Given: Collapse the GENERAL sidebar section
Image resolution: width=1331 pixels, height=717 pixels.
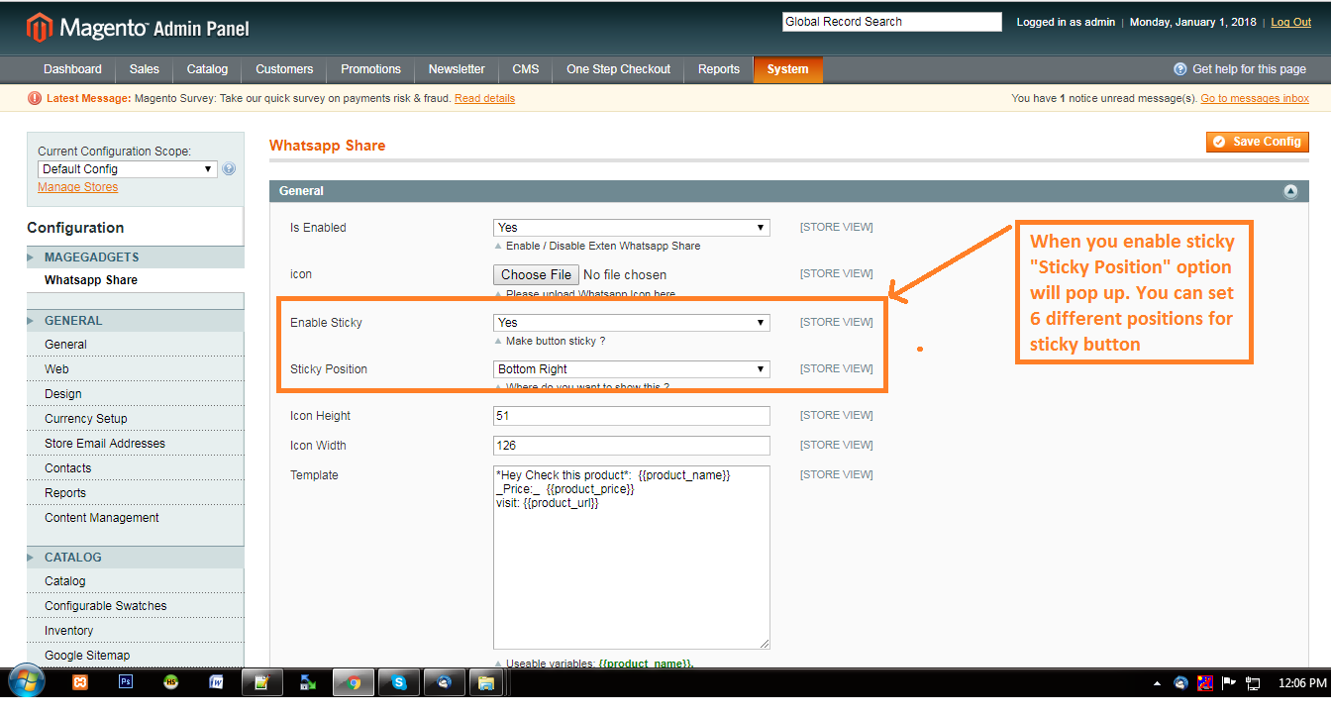Looking at the screenshot, I should click(136, 321).
